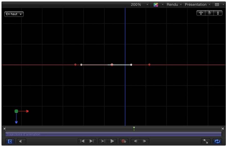This screenshot has height=146, width=226.
Task: Step to previous frame
Action: pyautogui.click(x=136, y=141)
